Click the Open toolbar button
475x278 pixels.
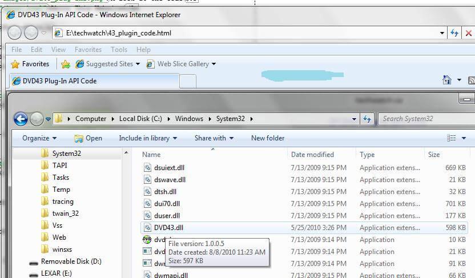coord(88,138)
